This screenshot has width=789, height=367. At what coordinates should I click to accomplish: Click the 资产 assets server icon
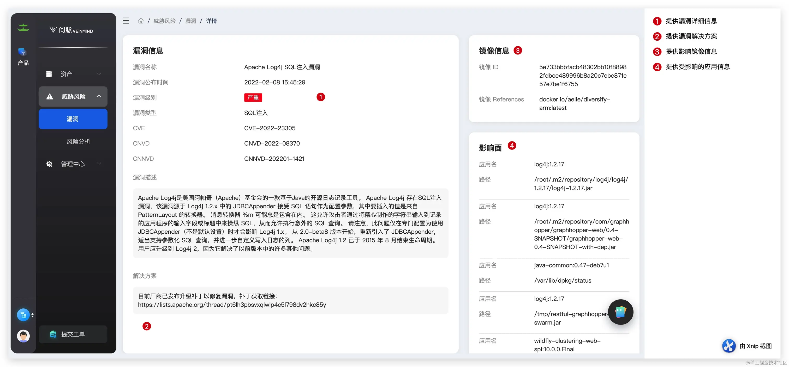pyautogui.click(x=49, y=74)
